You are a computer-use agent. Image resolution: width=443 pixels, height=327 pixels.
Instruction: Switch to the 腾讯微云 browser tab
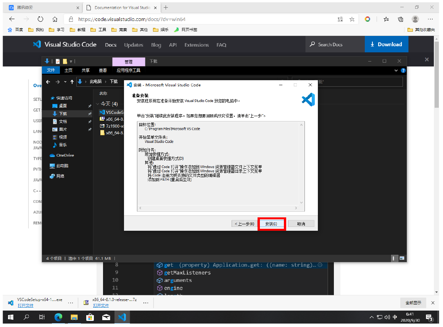pos(42,8)
